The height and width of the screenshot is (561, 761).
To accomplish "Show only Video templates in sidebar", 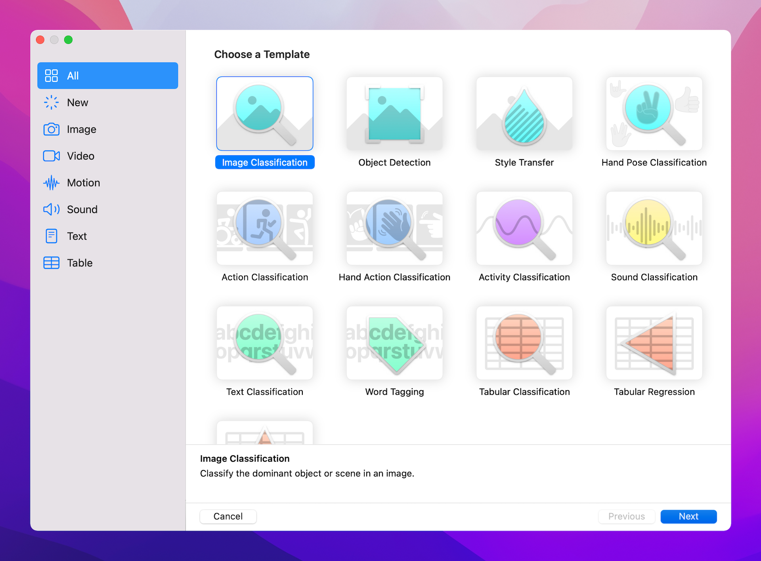I will tap(80, 156).
